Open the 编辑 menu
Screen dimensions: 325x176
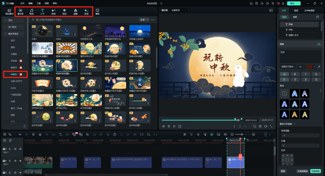pyautogui.click(x=30, y=3)
